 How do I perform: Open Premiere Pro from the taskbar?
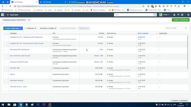point(44,105)
